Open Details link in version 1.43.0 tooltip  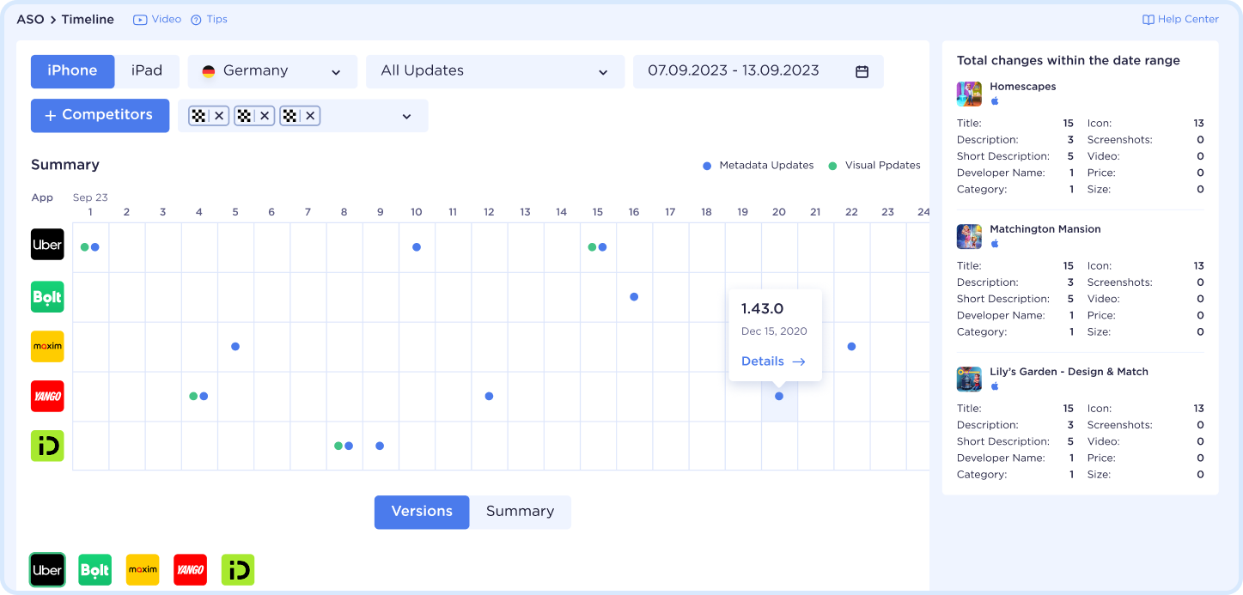[773, 361]
